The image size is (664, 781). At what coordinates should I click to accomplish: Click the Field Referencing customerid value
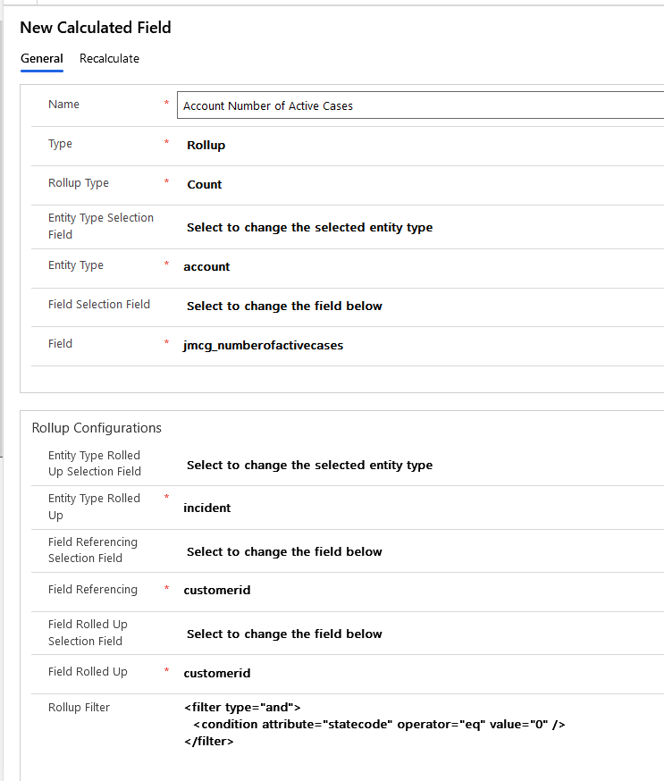tap(216, 591)
